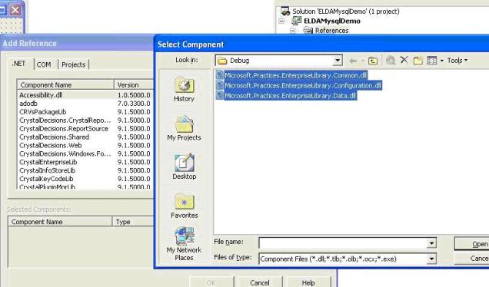Select CrystalEnterpriseLib component
Image resolution: width=489 pixels, height=287 pixels.
point(48,162)
